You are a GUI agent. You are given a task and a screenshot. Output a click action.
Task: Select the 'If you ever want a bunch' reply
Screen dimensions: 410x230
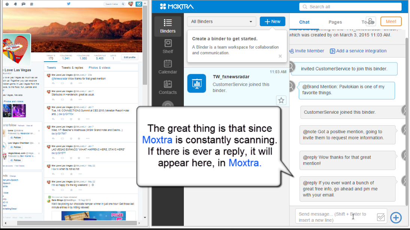347,189
